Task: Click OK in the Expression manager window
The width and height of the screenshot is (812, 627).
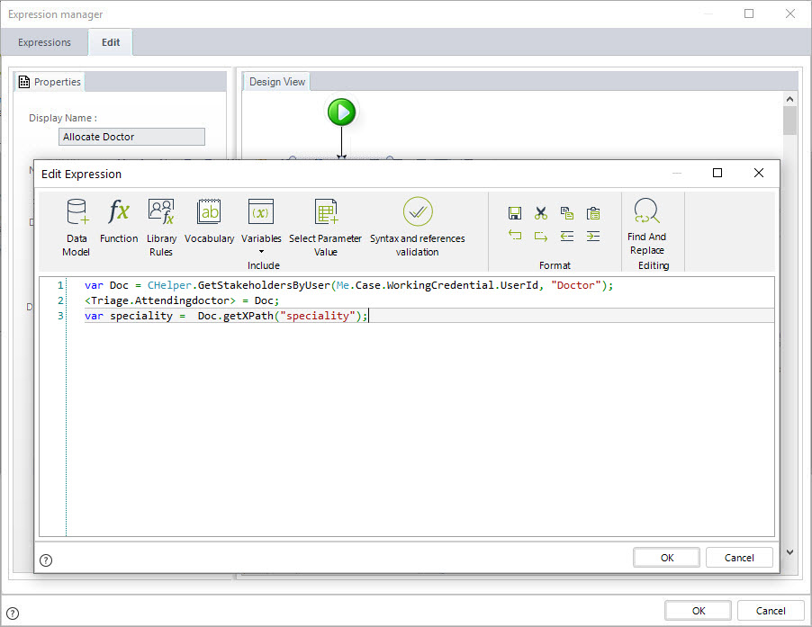Action: pyautogui.click(x=699, y=611)
